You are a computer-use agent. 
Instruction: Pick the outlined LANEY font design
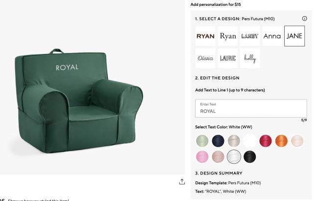pos(250,36)
